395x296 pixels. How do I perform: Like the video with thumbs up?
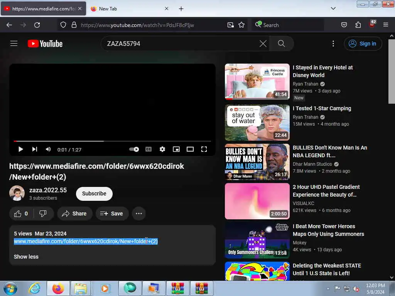pyautogui.click(x=21, y=214)
